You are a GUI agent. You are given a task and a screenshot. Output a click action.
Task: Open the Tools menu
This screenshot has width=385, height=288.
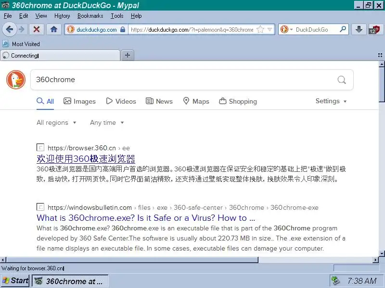click(117, 16)
